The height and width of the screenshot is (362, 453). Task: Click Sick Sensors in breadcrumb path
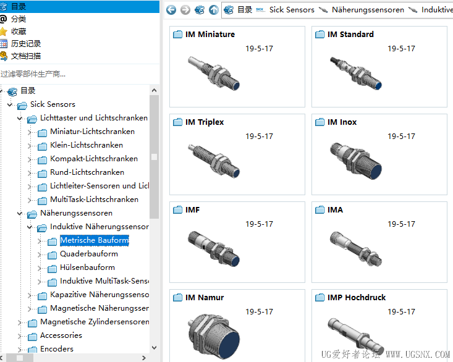[292, 10]
